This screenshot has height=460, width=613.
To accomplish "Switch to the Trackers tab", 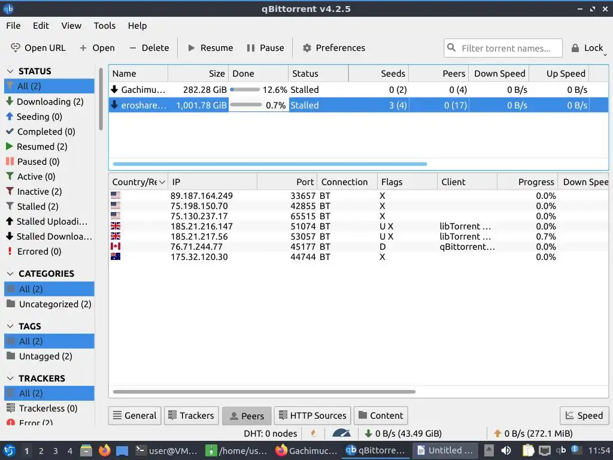I will (x=191, y=416).
